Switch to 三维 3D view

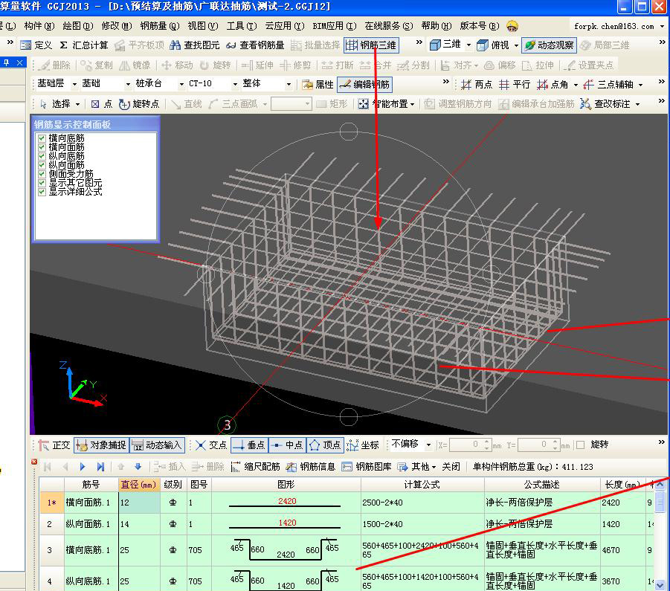pos(445,45)
